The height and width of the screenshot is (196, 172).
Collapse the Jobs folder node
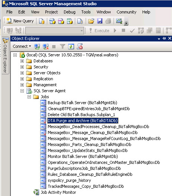pyautogui.click(x=29, y=97)
